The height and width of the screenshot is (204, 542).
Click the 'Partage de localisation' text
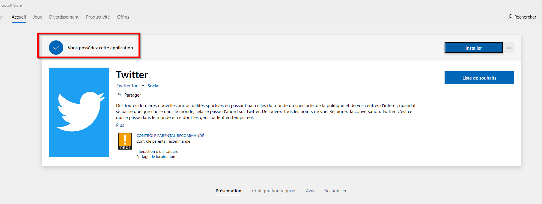point(156,157)
